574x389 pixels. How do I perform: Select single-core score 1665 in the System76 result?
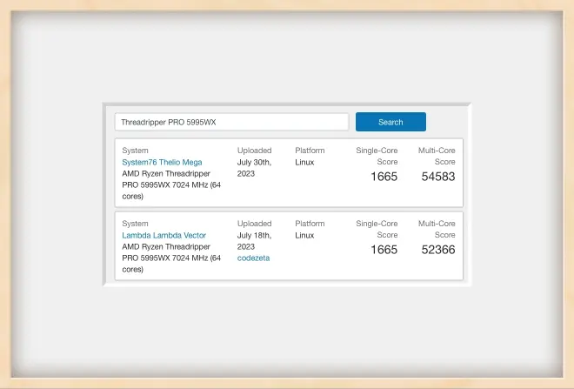[x=384, y=177]
